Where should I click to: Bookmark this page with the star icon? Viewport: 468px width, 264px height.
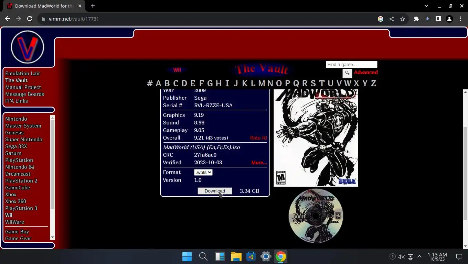point(403,19)
